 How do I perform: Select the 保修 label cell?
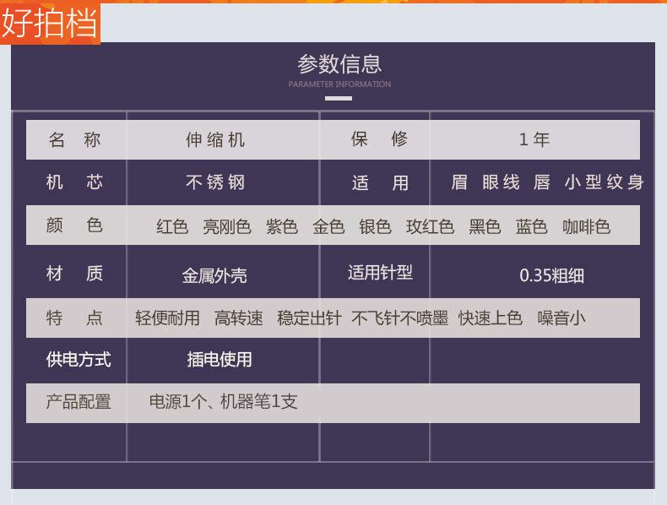pos(379,139)
